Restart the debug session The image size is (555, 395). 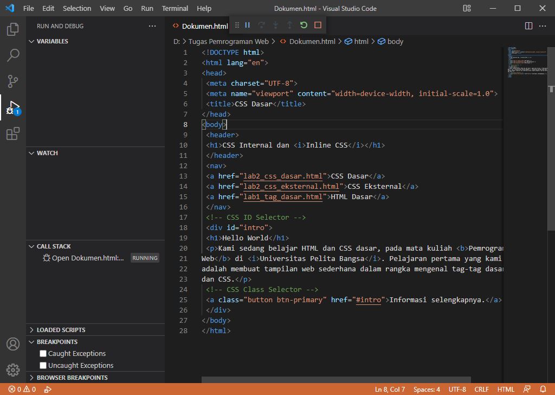click(x=304, y=25)
